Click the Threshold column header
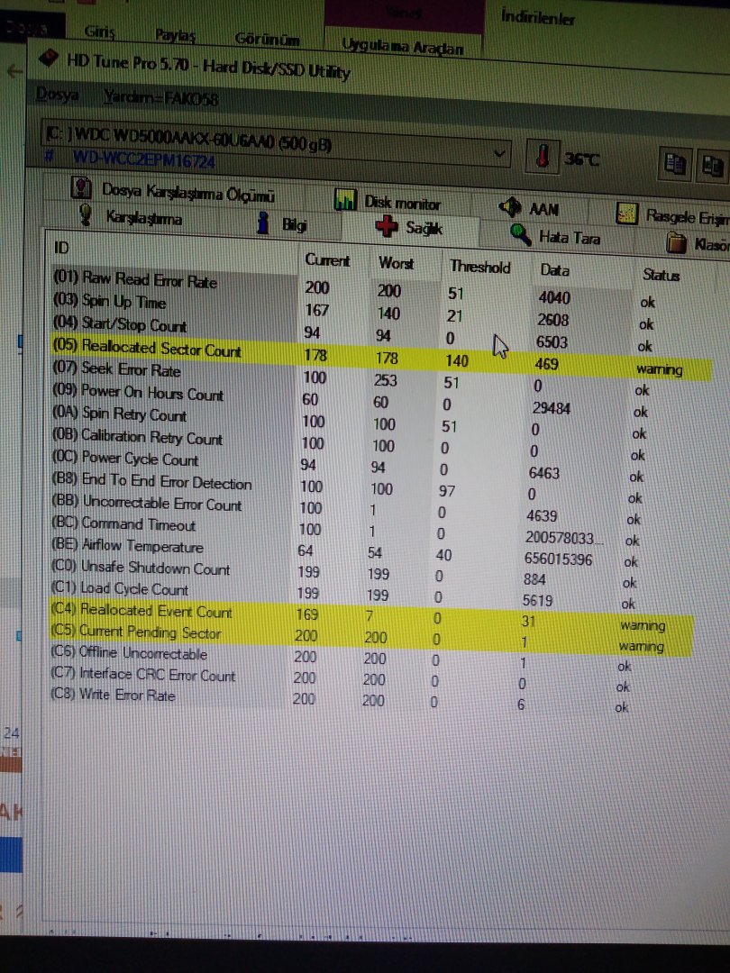This screenshot has width=730, height=973. pyautogui.click(x=479, y=267)
